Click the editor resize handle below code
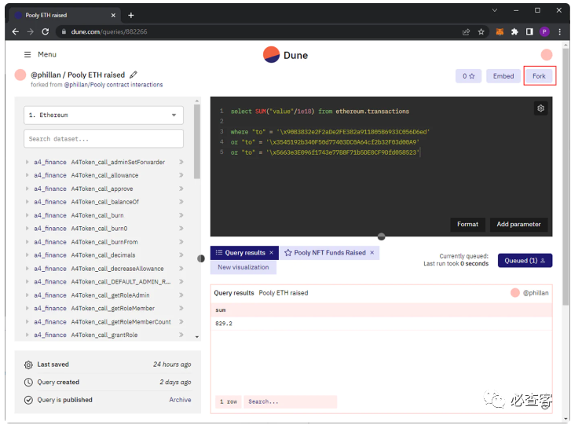 pyautogui.click(x=381, y=236)
